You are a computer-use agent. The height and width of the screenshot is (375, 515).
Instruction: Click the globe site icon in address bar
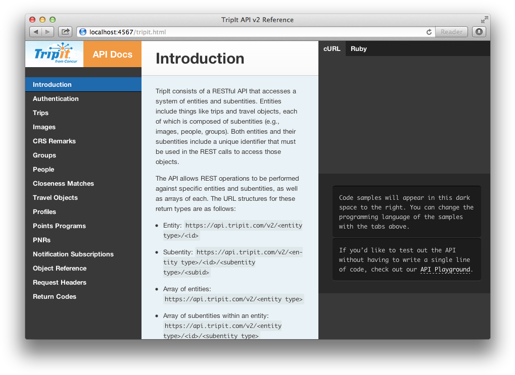[83, 32]
